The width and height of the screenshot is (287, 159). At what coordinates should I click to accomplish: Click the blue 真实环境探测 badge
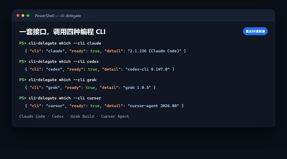click(255, 32)
